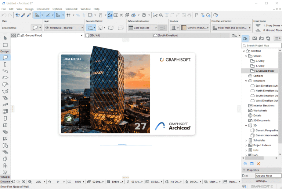282x189 pixels.
Task: Toggle the Guide Lines button
Action: [37, 15]
